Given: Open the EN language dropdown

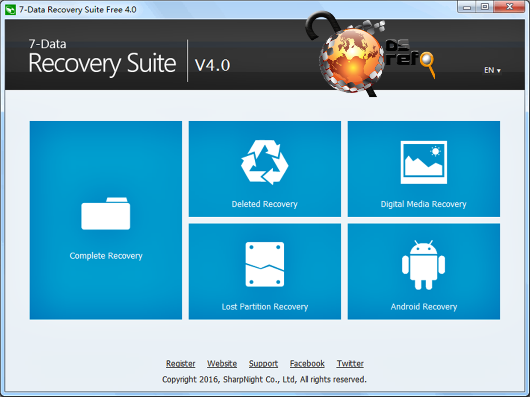Looking at the screenshot, I should [492, 70].
